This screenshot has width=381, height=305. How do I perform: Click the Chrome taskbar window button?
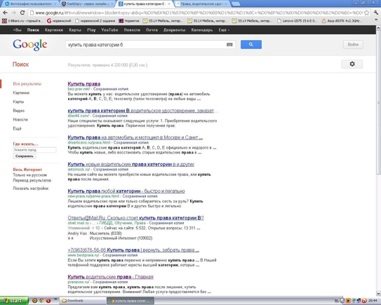(131, 301)
